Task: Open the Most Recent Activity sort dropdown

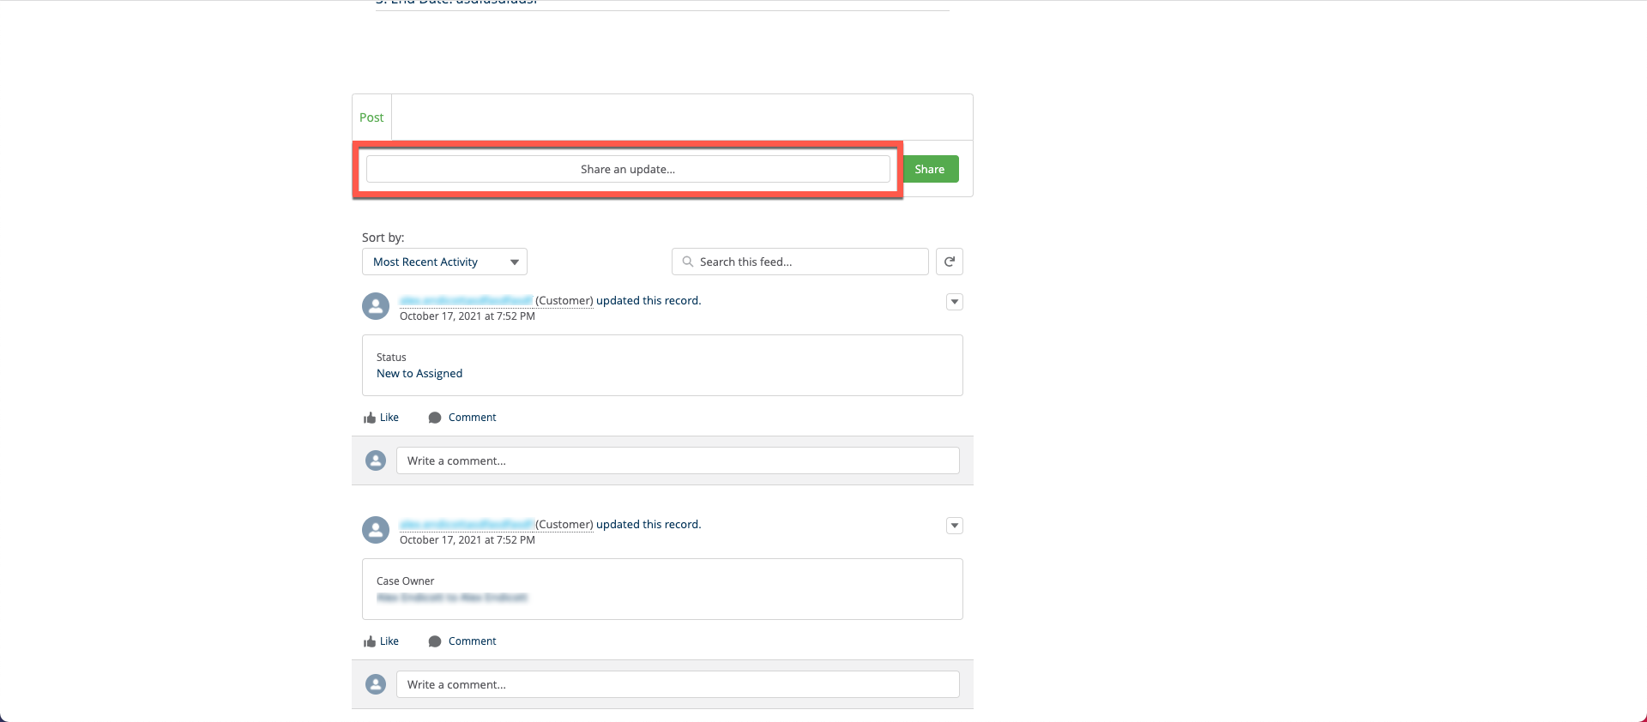Action: (x=444, y=262)
